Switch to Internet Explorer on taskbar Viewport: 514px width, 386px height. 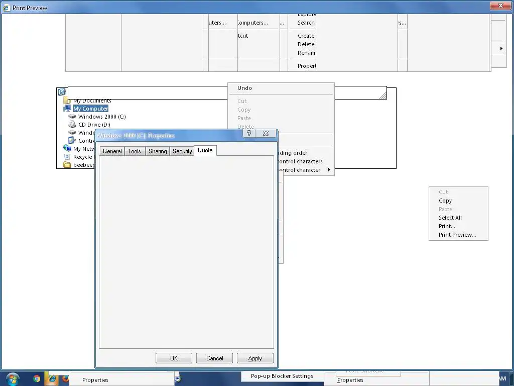pos(52,379)
